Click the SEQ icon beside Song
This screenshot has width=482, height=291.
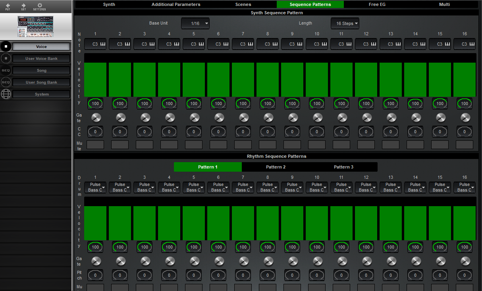(x=6, y=70)
